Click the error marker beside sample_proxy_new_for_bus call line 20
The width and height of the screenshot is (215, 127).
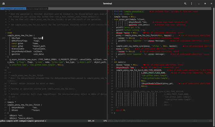click(x=108, y=70)
